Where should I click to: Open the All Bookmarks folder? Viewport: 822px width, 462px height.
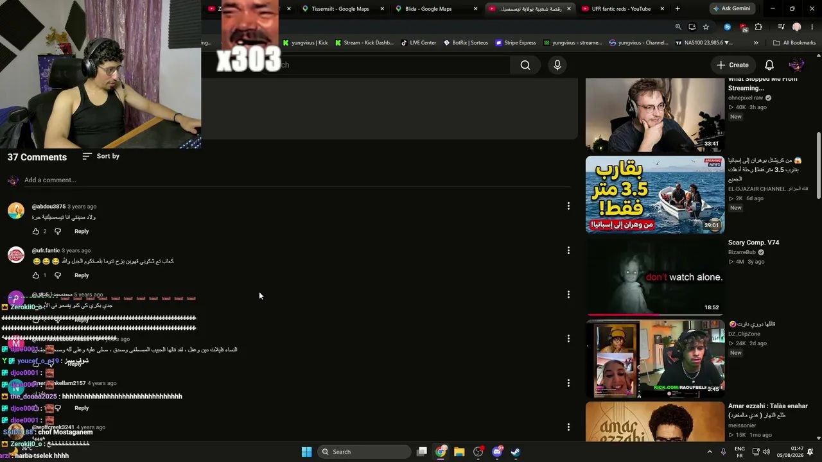coord(794,43)
